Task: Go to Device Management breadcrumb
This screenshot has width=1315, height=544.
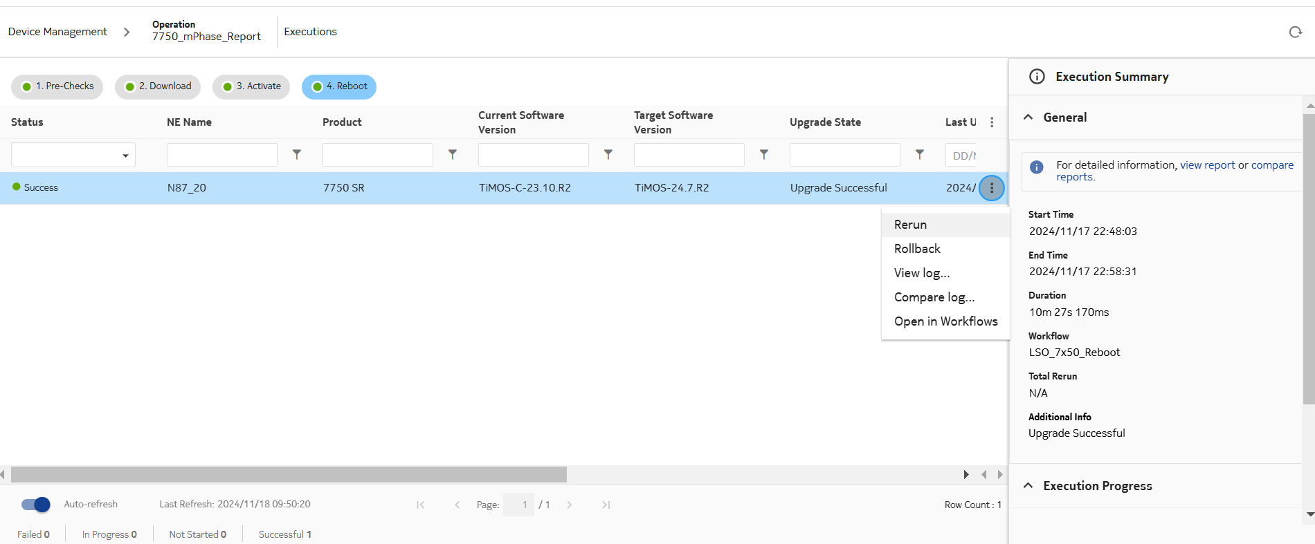Action: click(x=57, y=32)
